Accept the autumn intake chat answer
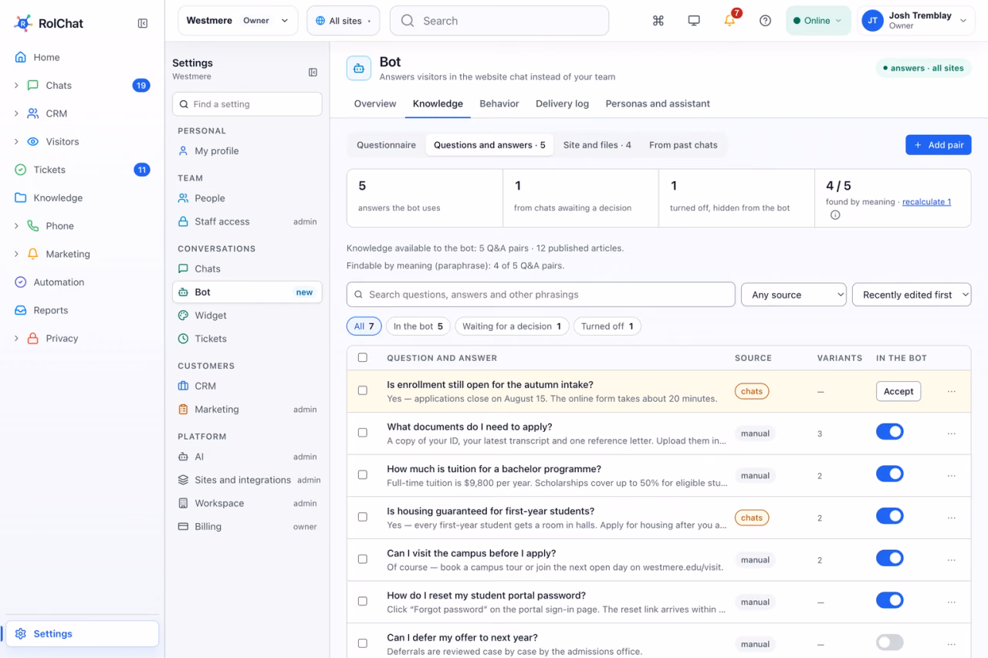988x658 pixels. pos(898,391)
